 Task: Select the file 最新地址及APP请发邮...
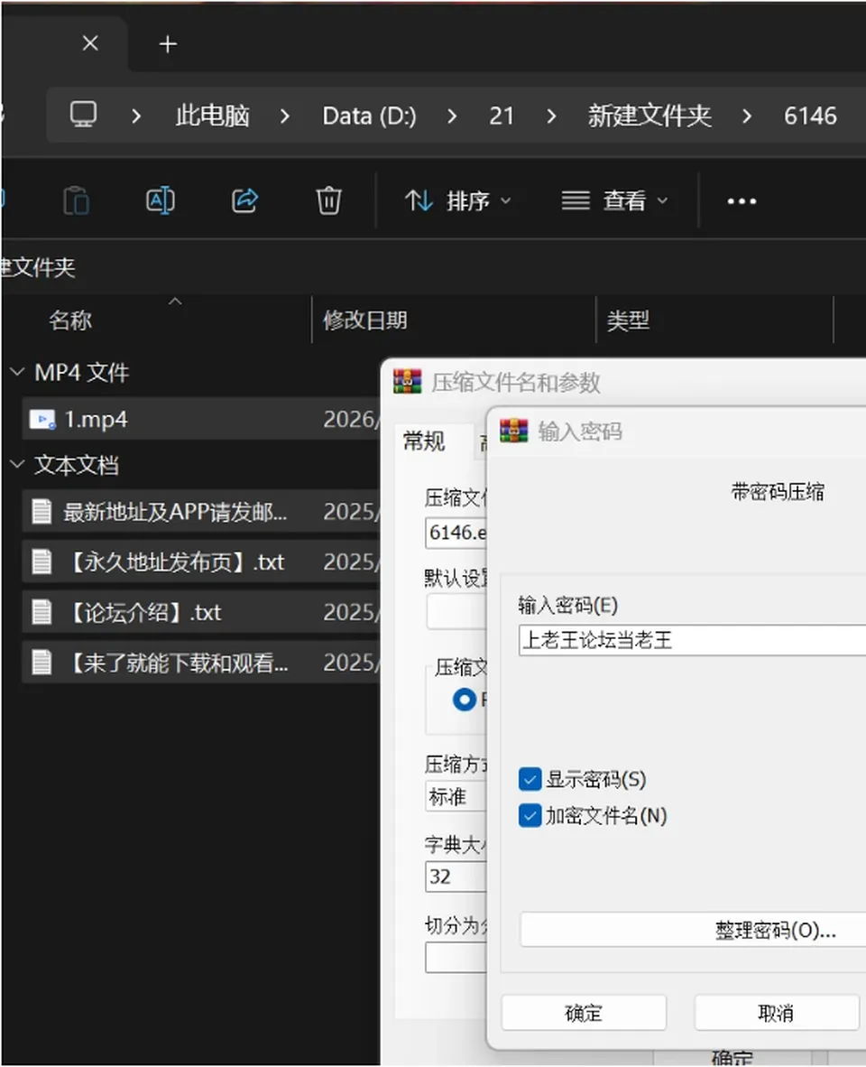pyautogui.click(x=201, y=512)
